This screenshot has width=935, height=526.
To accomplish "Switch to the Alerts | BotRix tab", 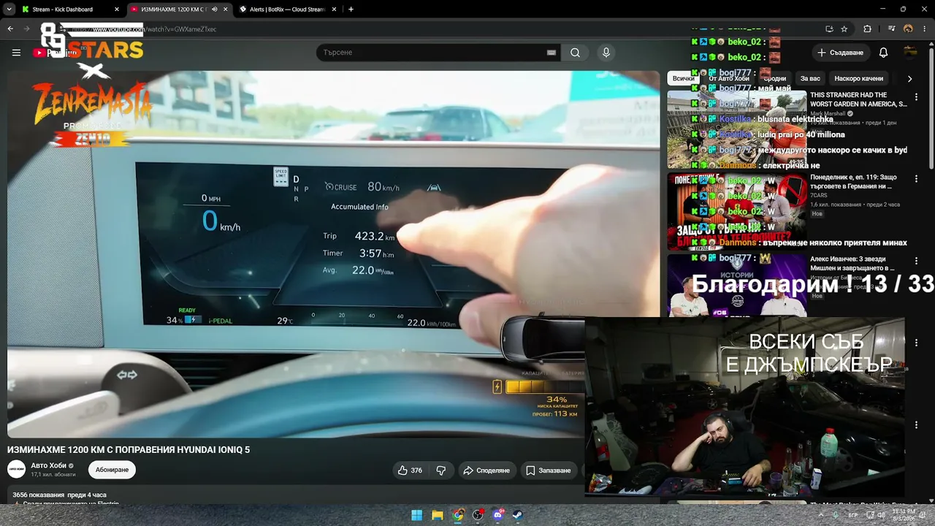I will [289, 9].
